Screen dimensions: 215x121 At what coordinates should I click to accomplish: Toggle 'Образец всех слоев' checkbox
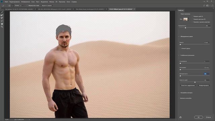(x=27, y=6)
